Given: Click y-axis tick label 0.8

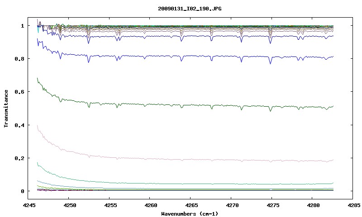Looking at the screenshot, I should point(19,59).
